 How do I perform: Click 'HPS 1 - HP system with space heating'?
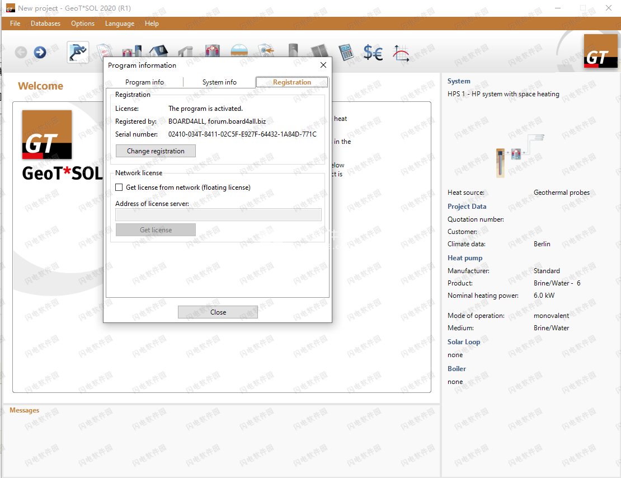[x=504, y=94]
